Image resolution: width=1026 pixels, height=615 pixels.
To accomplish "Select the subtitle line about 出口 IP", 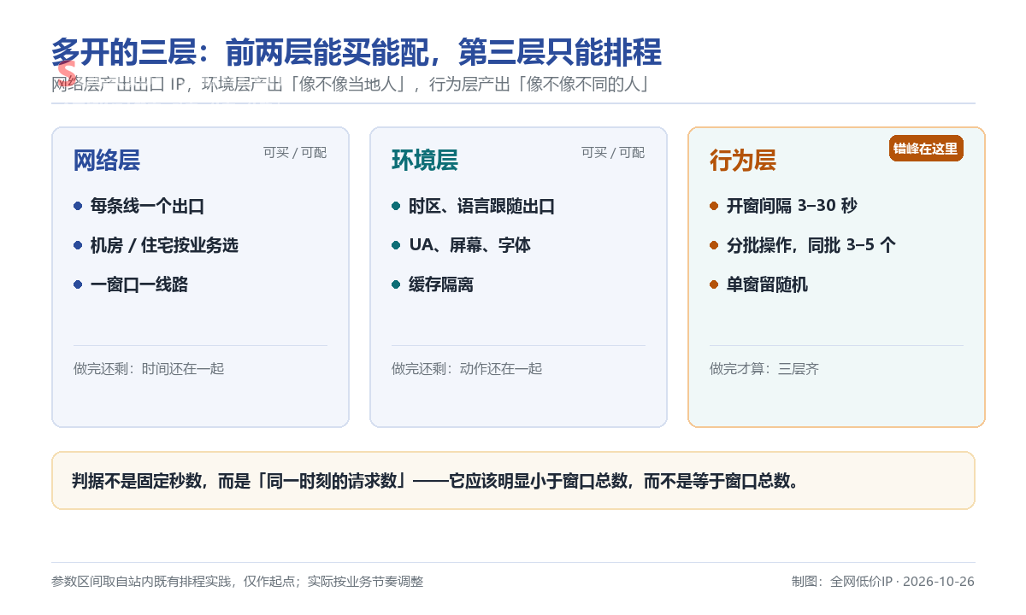I will point(351,85).
